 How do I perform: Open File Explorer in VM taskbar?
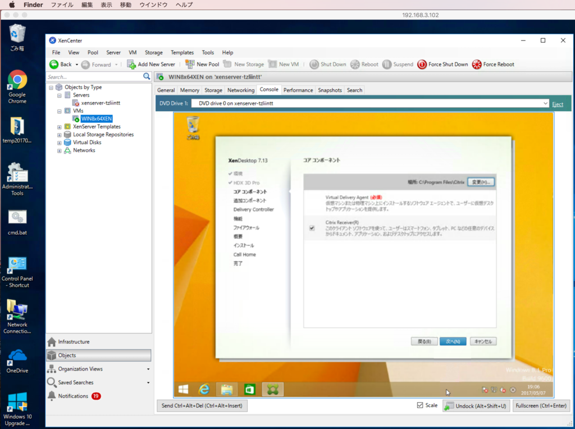(x=227, y=389)
